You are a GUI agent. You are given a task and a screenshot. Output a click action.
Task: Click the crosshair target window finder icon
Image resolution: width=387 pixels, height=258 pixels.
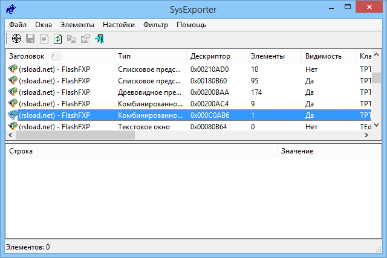[16, 39]
